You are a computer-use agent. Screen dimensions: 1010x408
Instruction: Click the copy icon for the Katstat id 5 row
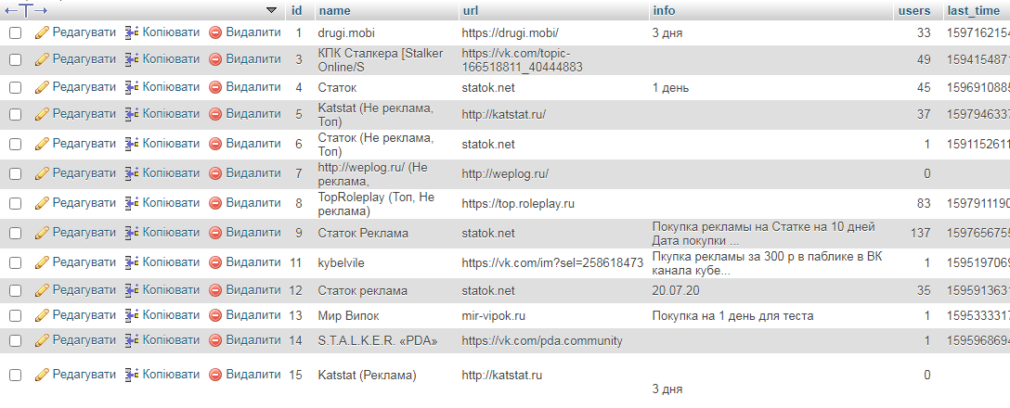tap(132, 113)
